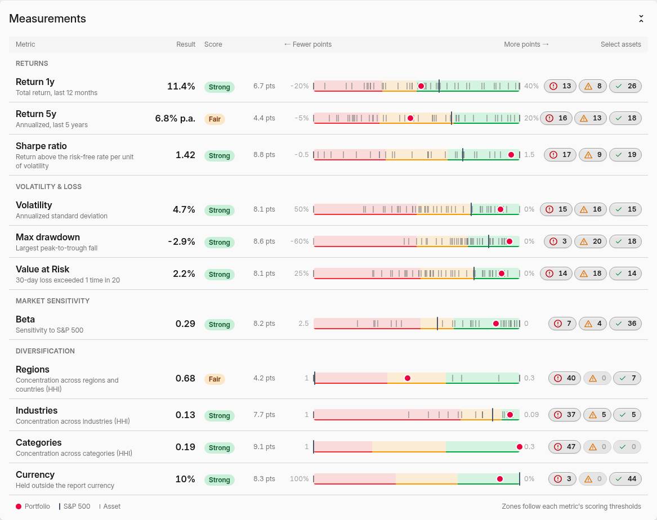Select Return 1y red alert chip 13
The image size is (657, 520).
(x=560, y=86)
